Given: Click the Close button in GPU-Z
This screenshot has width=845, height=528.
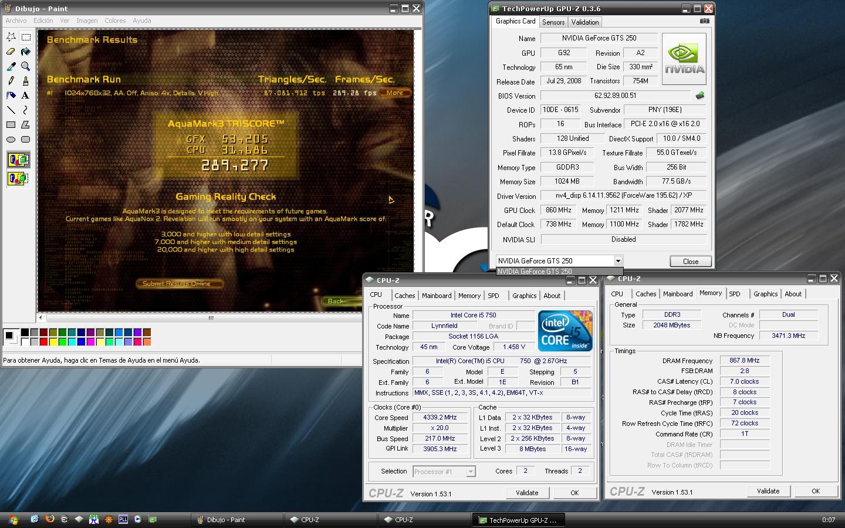Looking at the screenshot, I should click(x=691, y=262).
